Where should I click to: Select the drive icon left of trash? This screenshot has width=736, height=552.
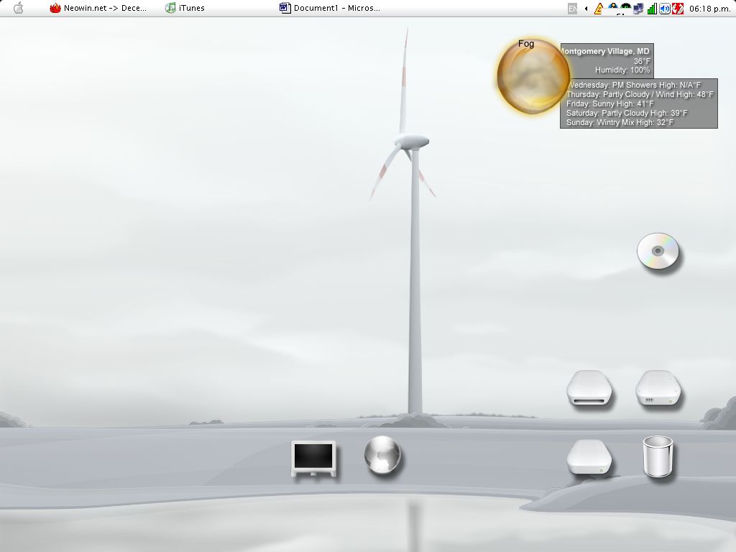(x=589, y=458)
